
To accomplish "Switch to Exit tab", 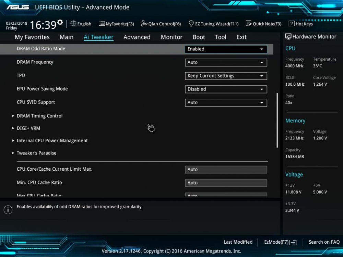I will click(241, 37).
